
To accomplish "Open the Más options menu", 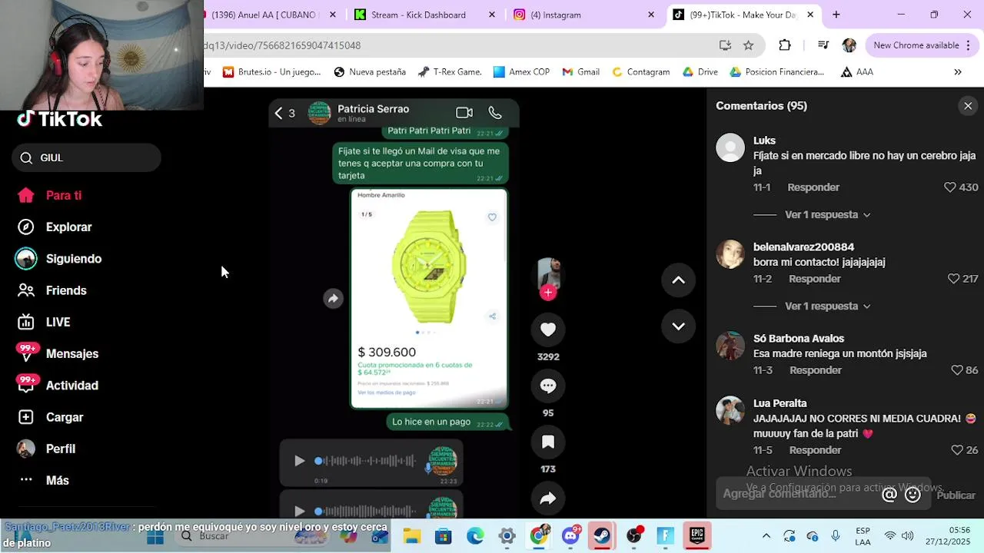I will click(44, 480).
